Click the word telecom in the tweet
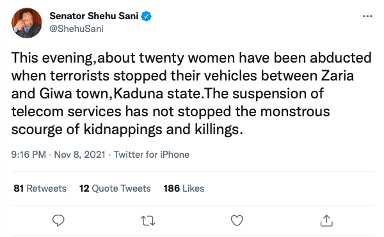The image size is (384, 237). tap(37, 111)
